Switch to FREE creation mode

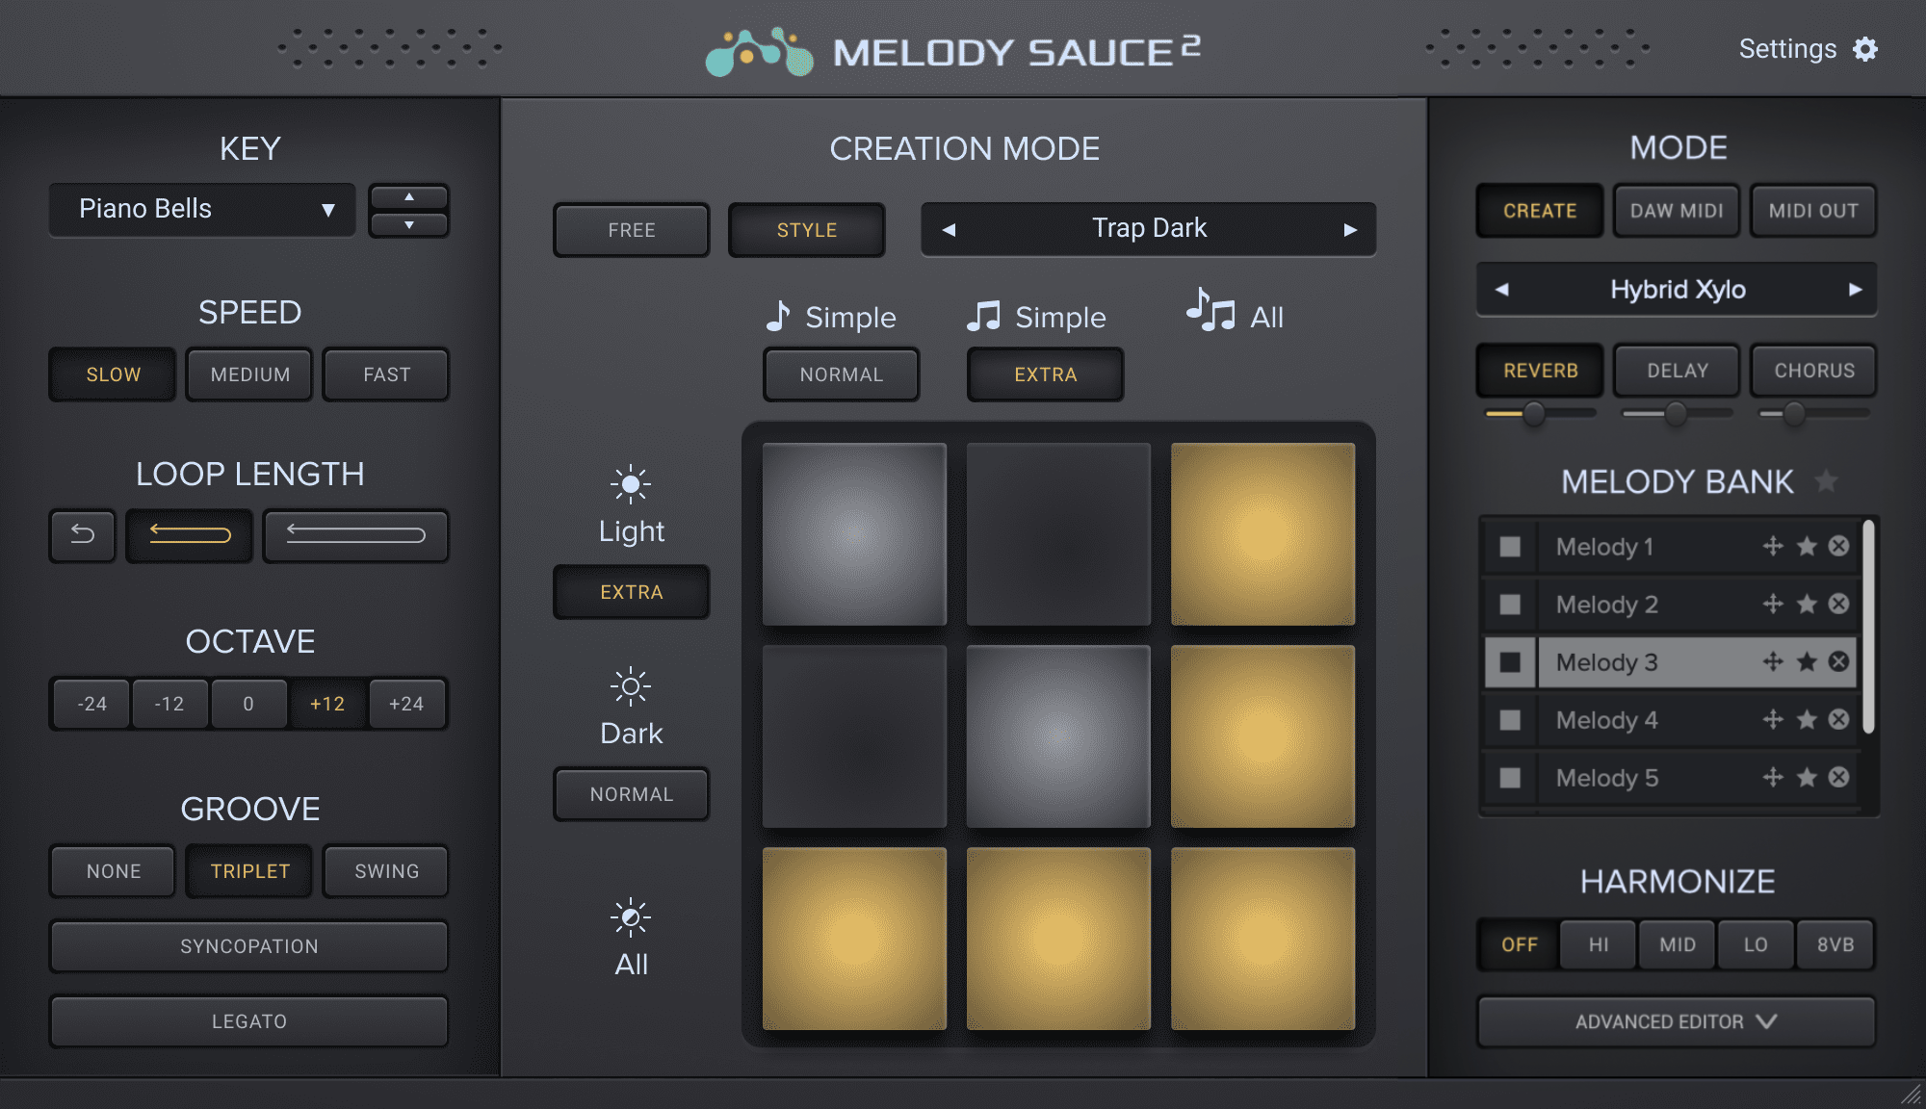point(631,230)
